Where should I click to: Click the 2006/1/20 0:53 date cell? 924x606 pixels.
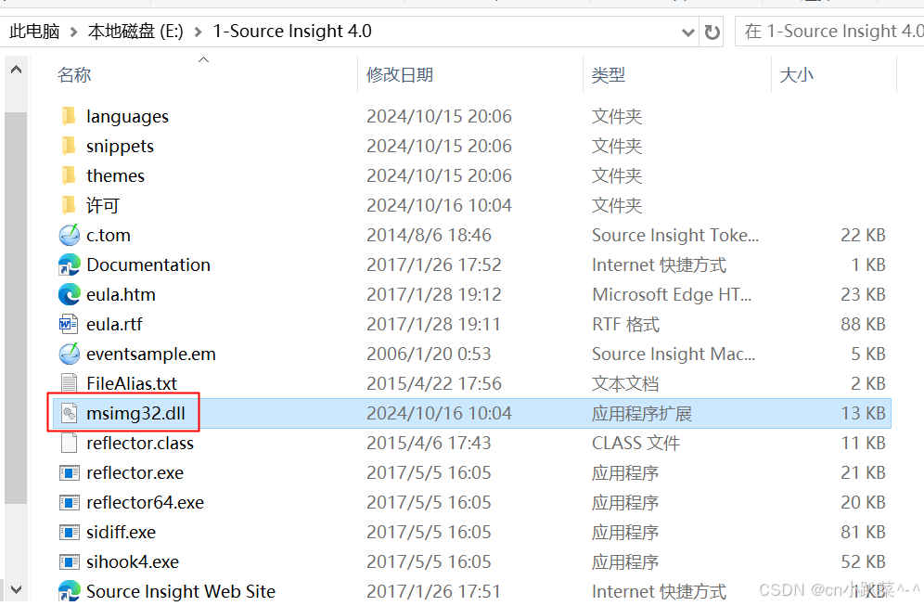pos(429,354)
